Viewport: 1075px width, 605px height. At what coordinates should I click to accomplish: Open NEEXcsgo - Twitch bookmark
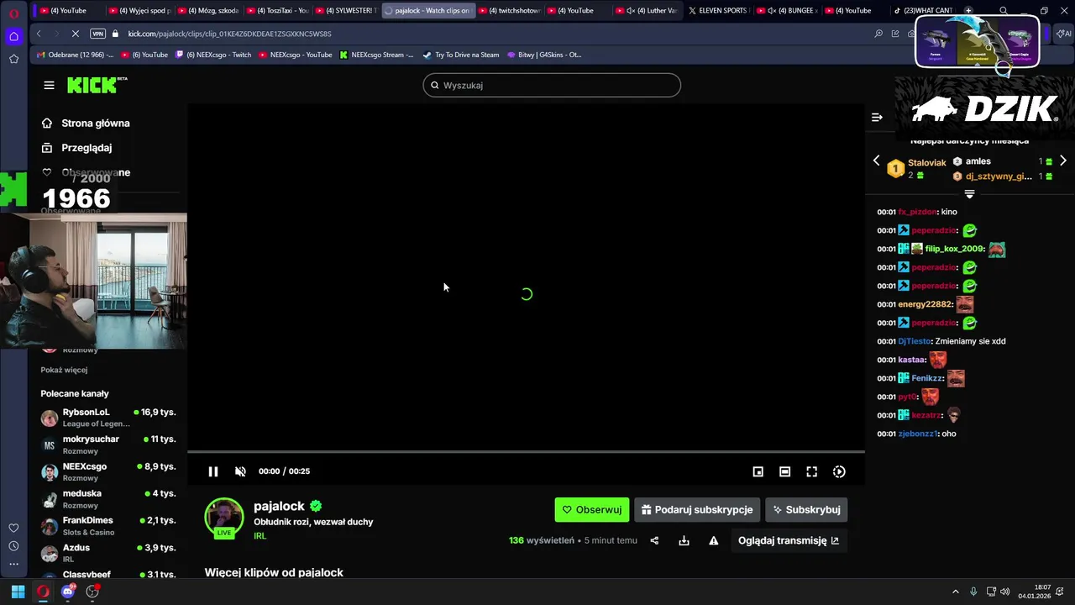212,55
